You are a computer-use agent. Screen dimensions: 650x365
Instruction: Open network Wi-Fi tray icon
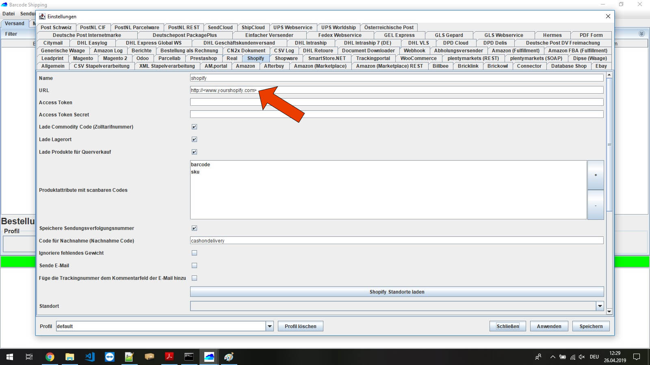click(x=572, y=357)
